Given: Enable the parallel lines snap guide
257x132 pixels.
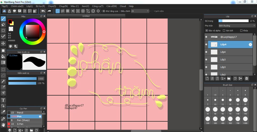Looking at the screenshot, I should pyautogui.click(x=62, y=11).
